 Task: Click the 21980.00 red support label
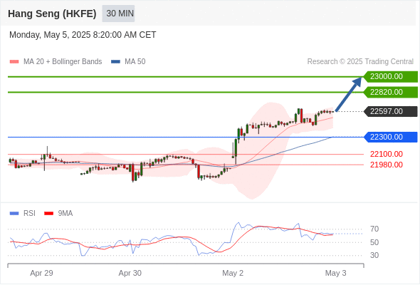click(x=387, y=165)
